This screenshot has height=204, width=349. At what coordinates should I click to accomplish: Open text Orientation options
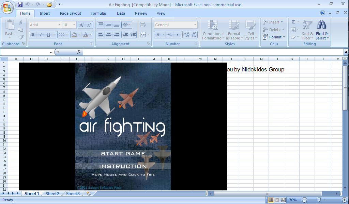127,25
